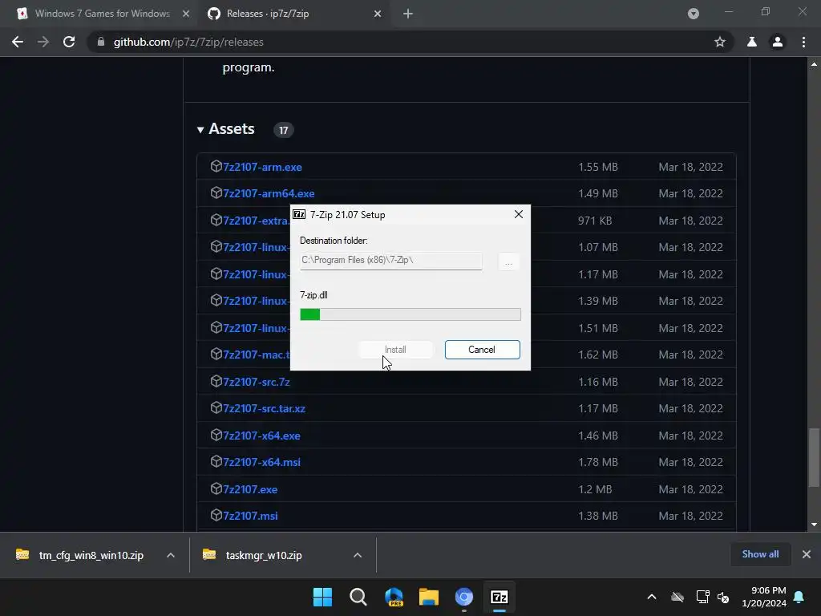Download 7z2107.exe
The width and height of the screenshot is (821, 616).
point(250,489)
